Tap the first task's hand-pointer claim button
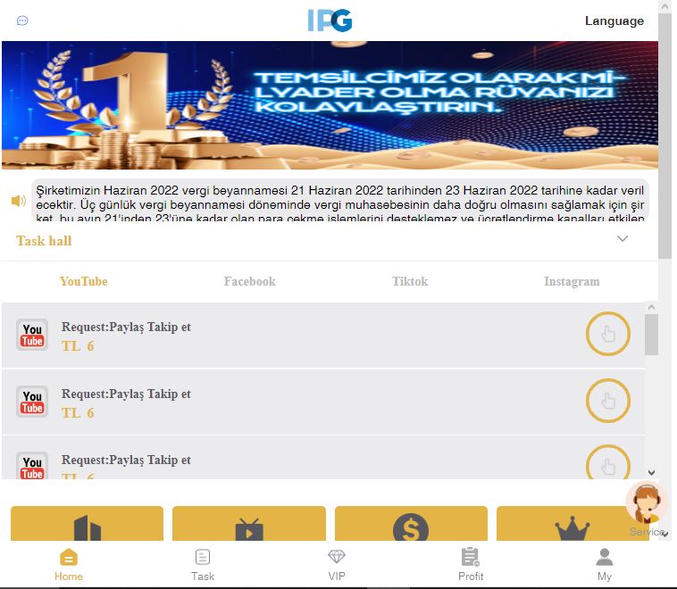Screen dimensions: 677x589 pyautogui.click(x=608, y=334)
